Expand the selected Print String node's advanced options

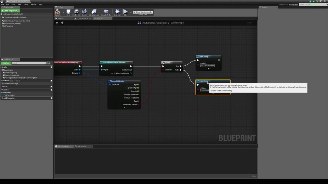pos(213,94)
